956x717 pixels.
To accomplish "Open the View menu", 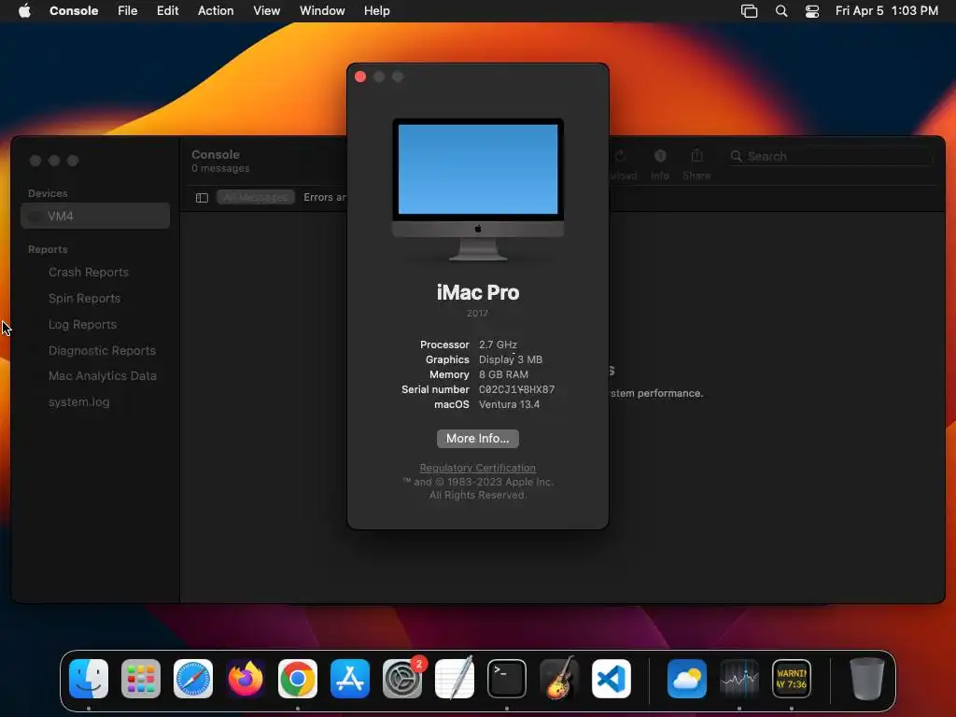I will [x=266, y=11].
